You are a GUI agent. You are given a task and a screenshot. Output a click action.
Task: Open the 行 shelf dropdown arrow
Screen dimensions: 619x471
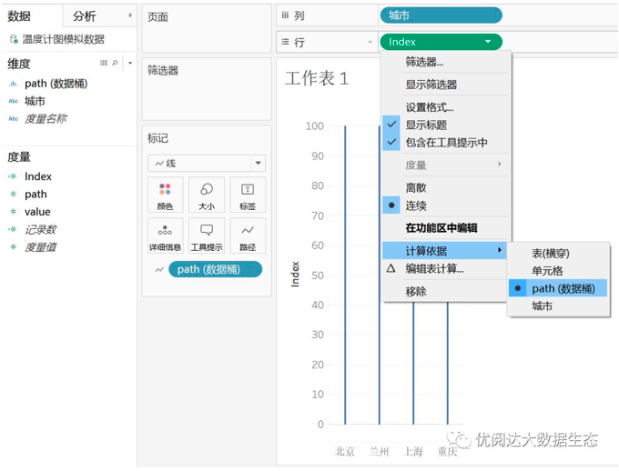pos(370,42)
